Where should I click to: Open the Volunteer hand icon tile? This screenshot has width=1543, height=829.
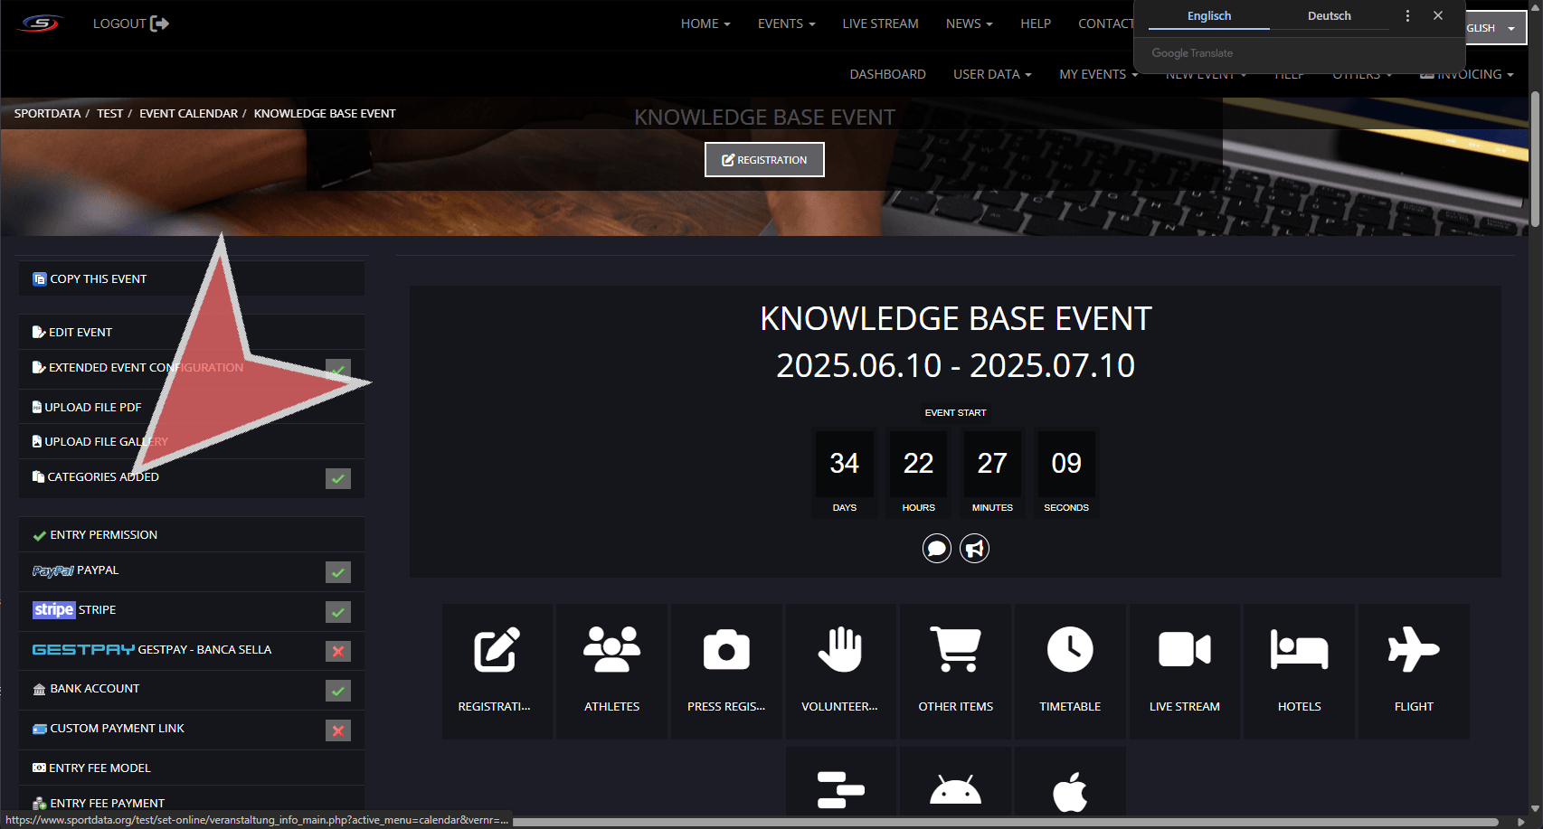tap(840, 649)
